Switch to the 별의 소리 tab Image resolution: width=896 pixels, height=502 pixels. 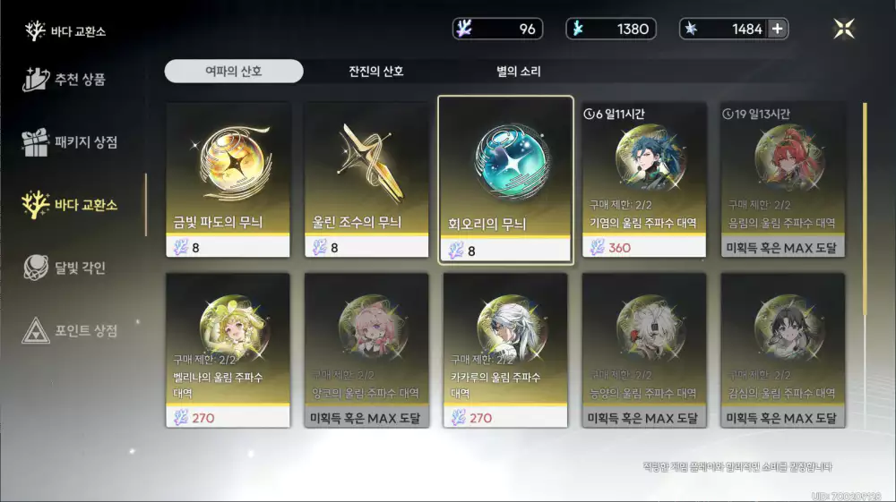[518, 72]
